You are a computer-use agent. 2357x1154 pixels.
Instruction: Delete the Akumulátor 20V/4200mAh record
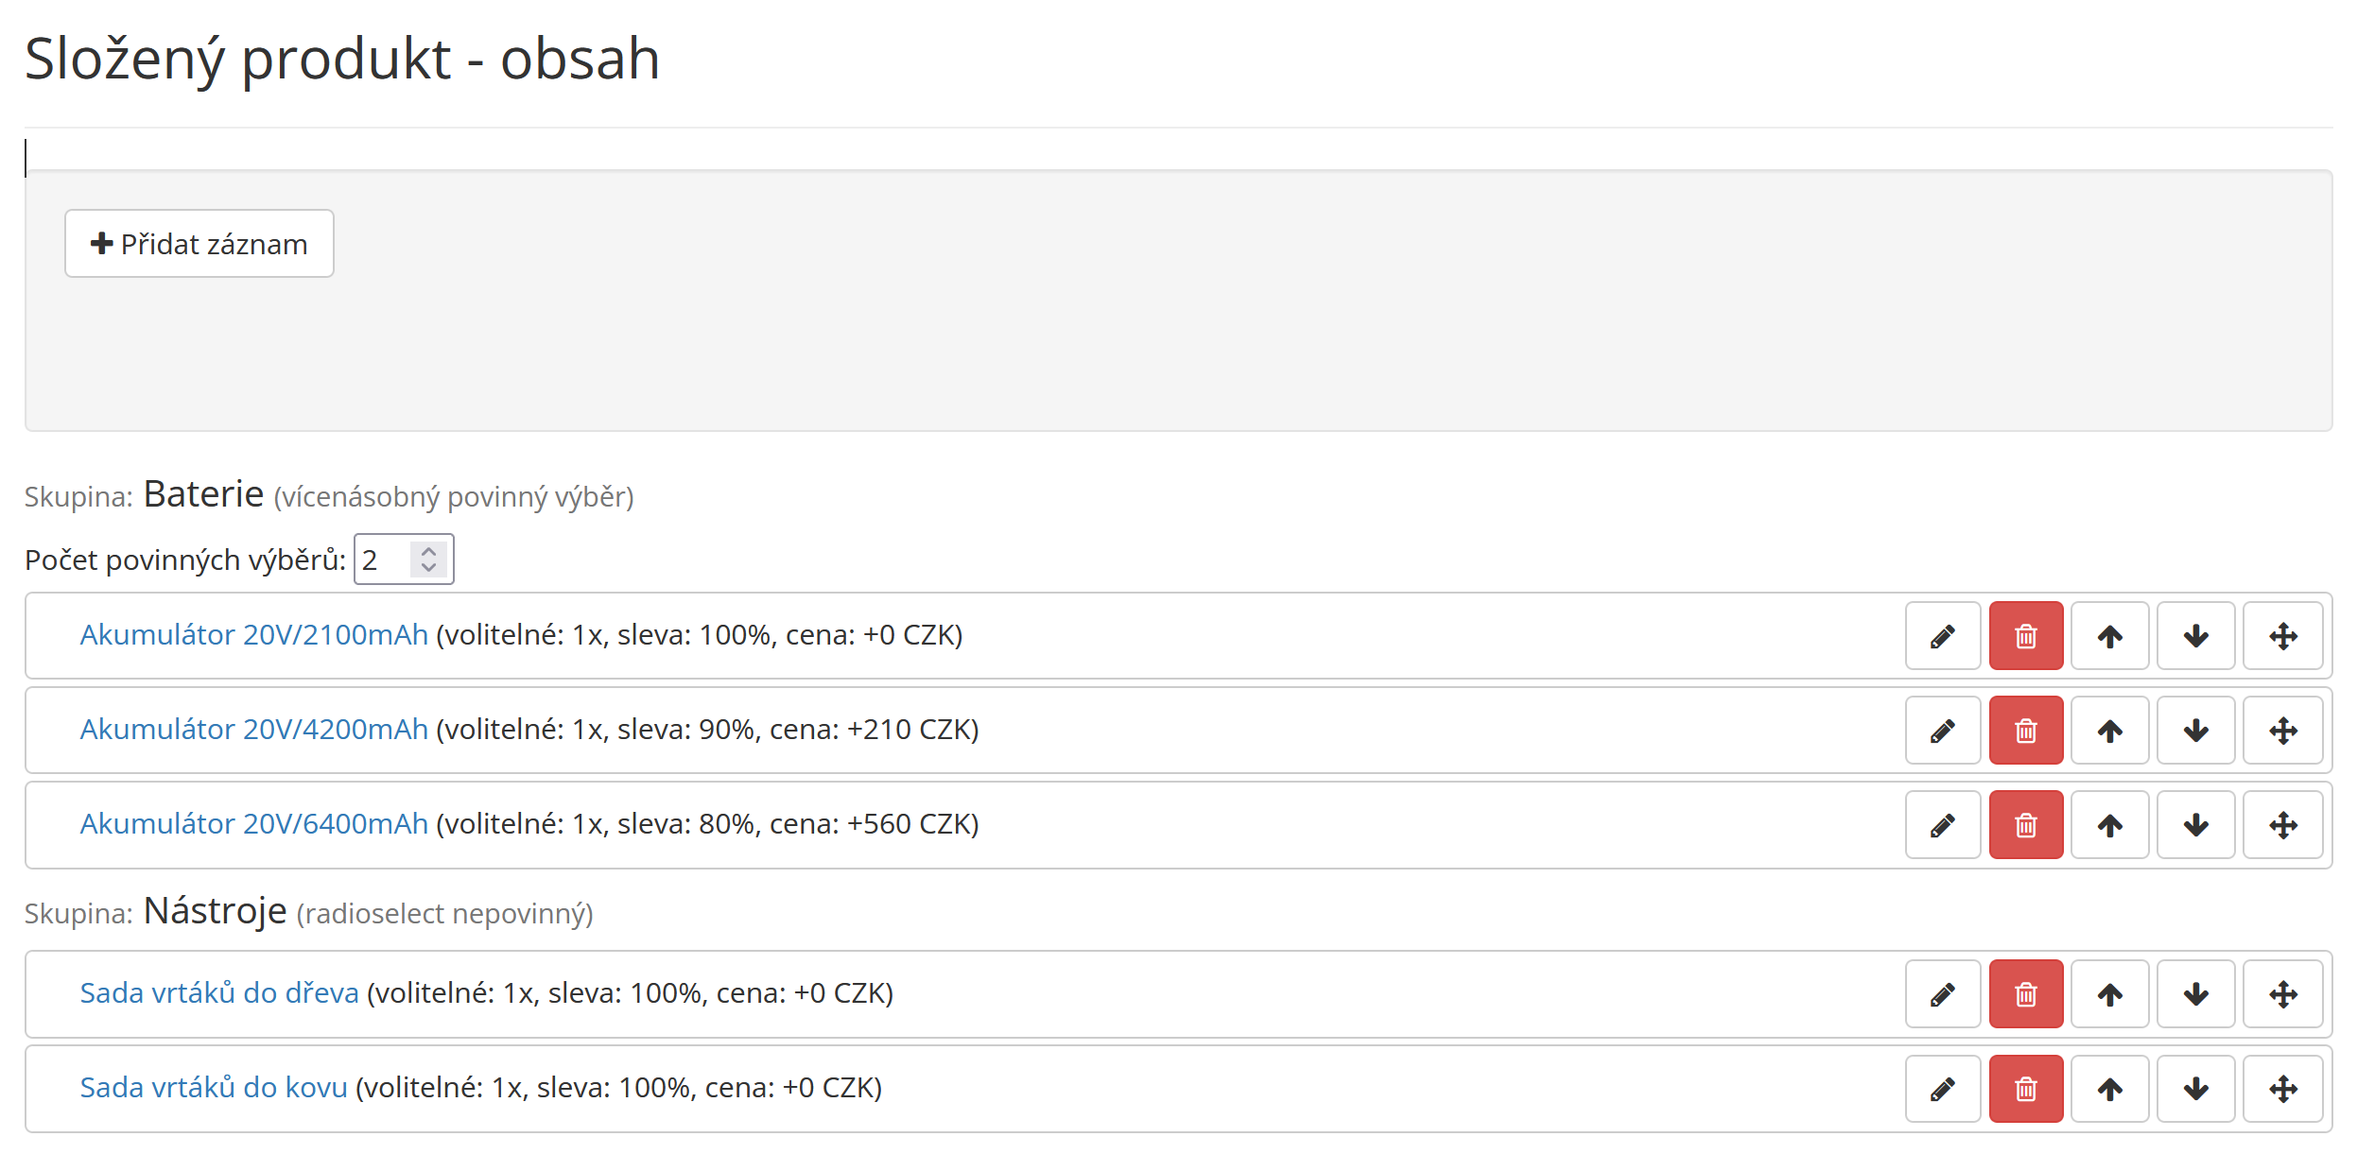[x=2025, y=731]
